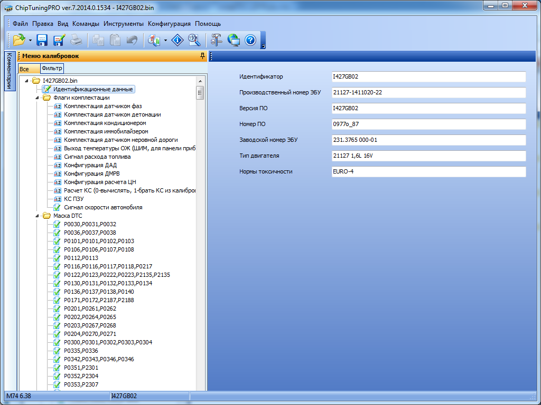Open settings with hammer and wrench icon
The image size is (541, 405).
pyautogui.click(x=217, y=40)
